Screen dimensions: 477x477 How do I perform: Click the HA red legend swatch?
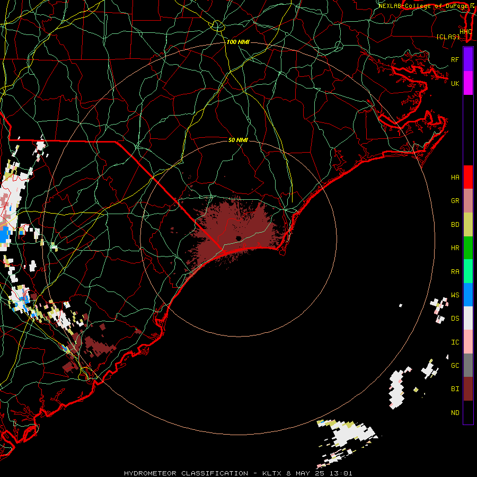(468, 177)
